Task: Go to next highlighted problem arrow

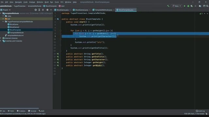Action: point(207,14)
